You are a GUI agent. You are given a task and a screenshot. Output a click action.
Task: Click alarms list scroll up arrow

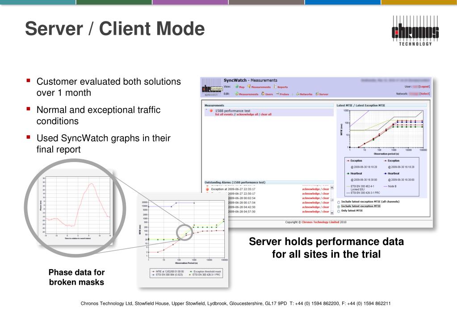(331, 187)
